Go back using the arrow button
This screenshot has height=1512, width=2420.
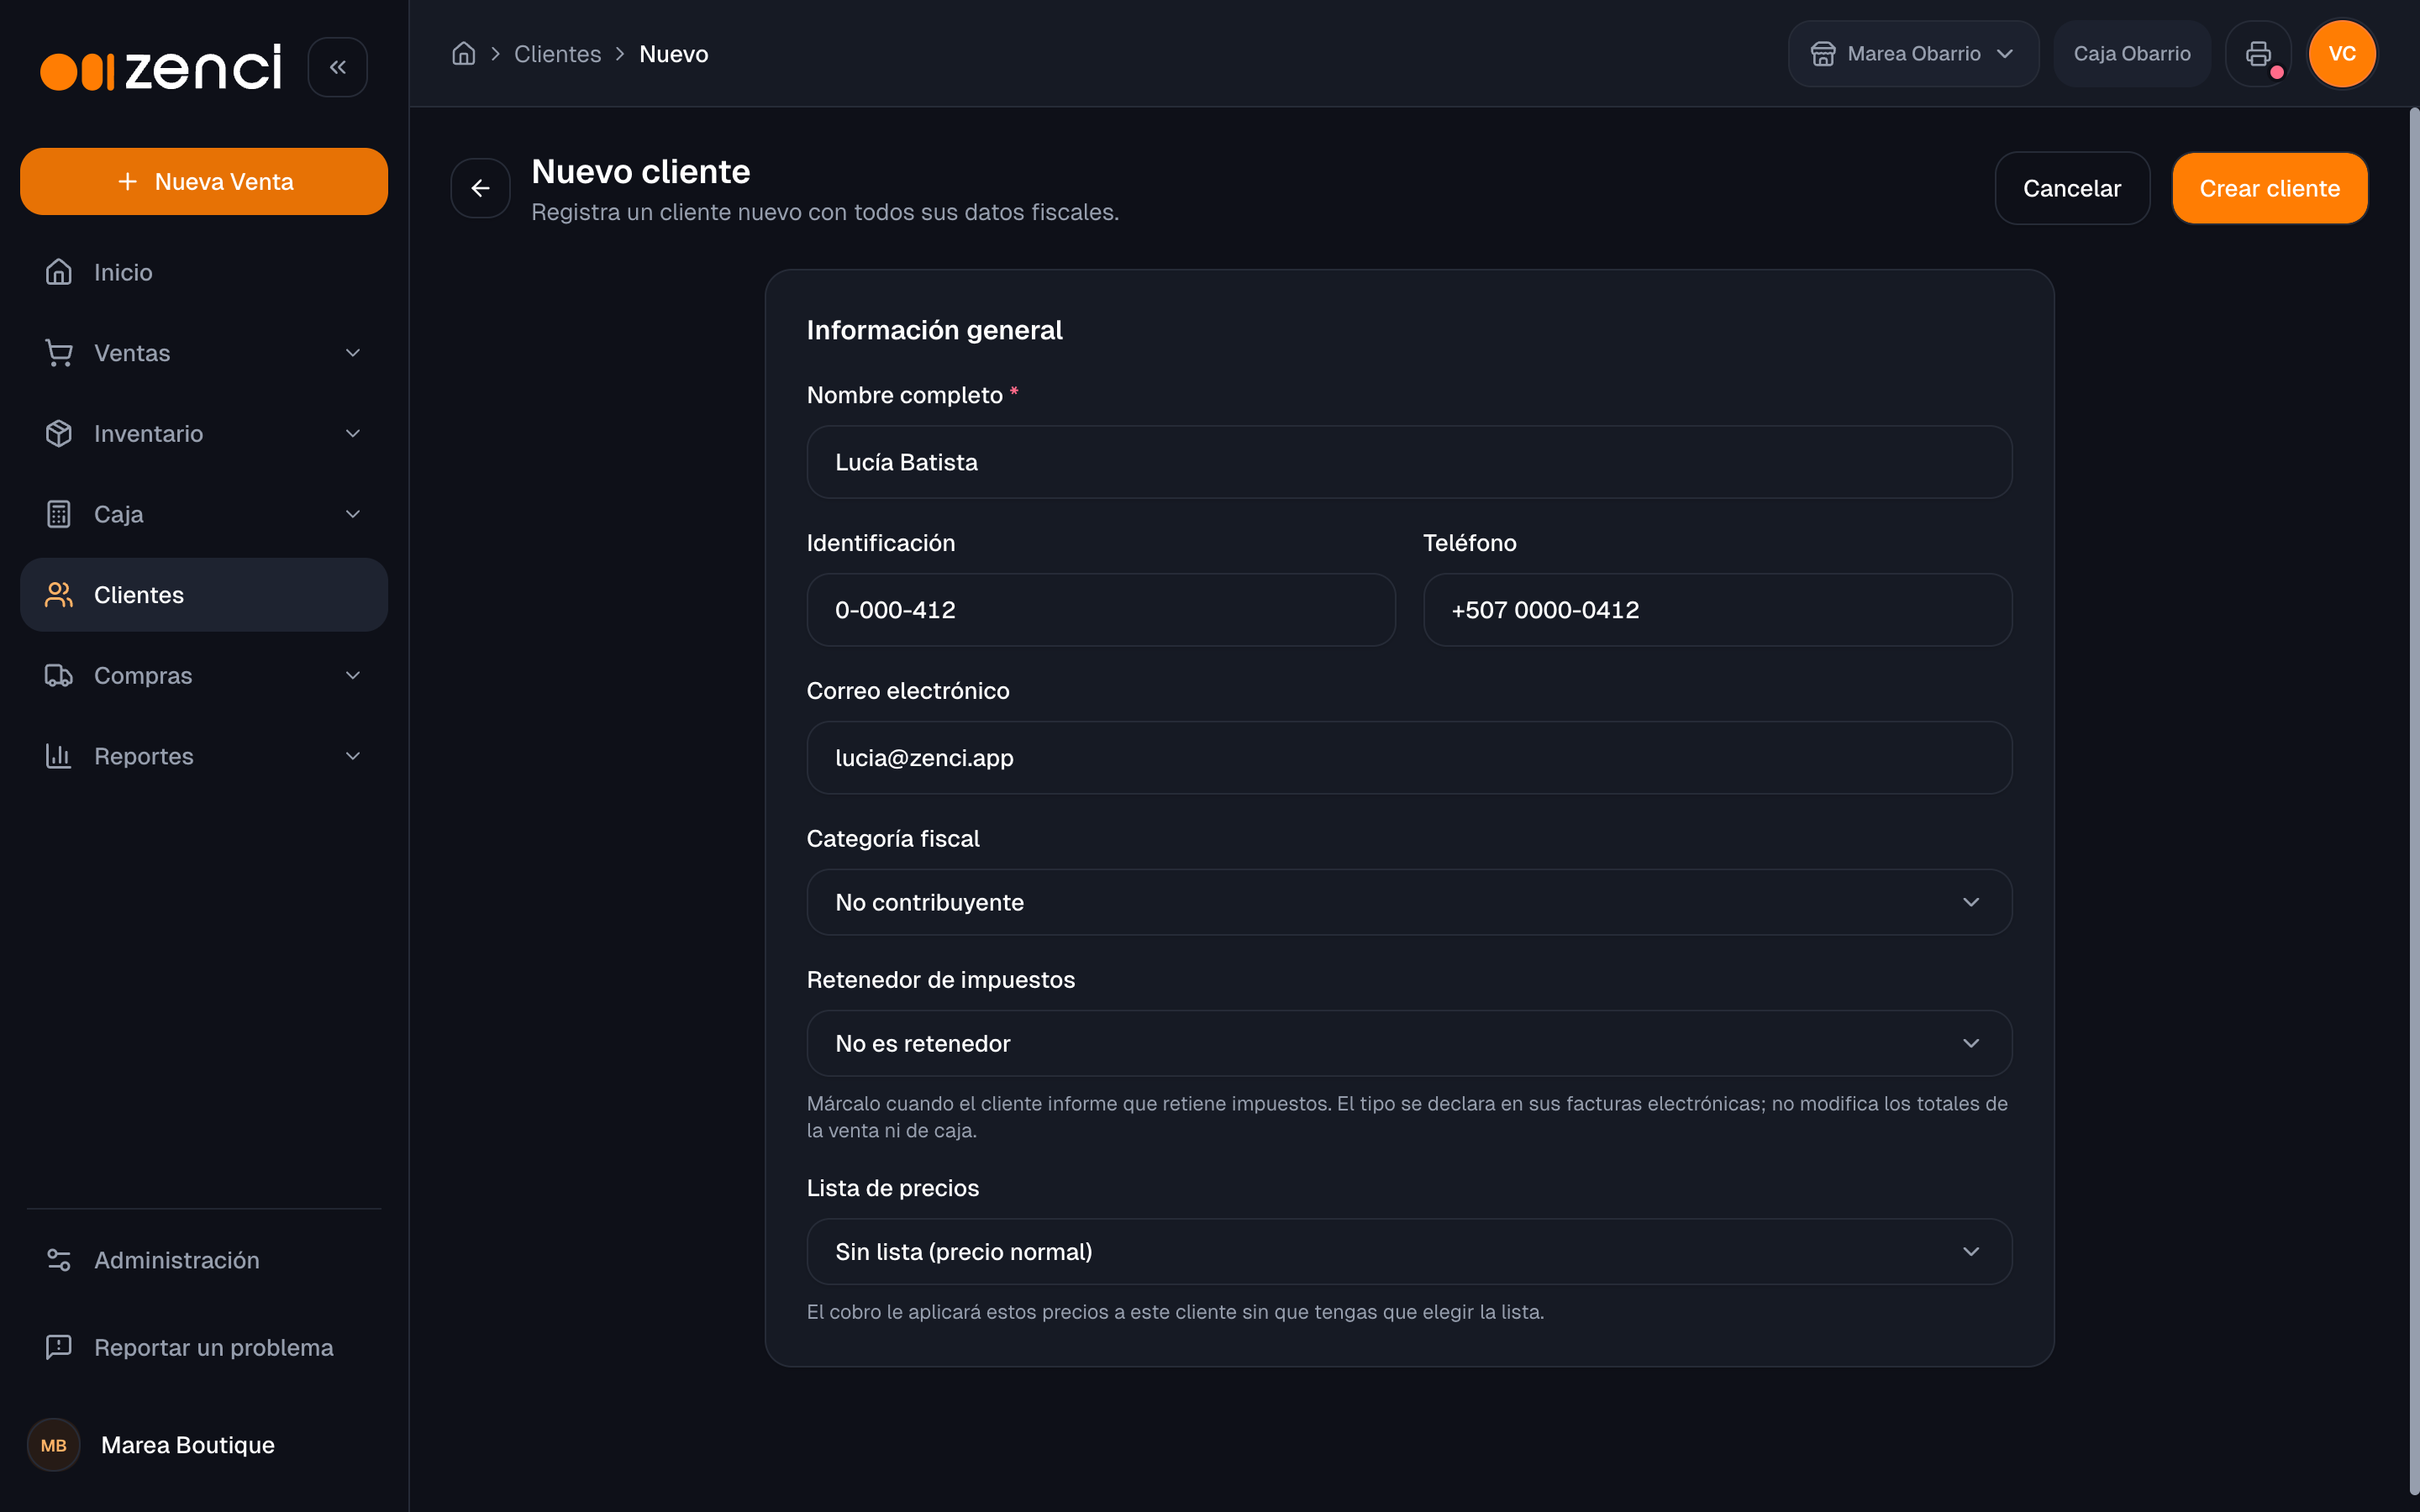[x=480, y=188]
